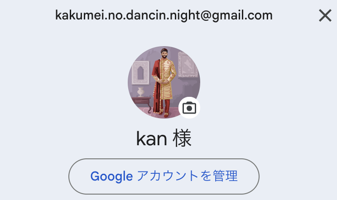The height and width of the screenshot is (200, 337).
Task: Close the account panel with the X
Action: (x=325, y=15)
